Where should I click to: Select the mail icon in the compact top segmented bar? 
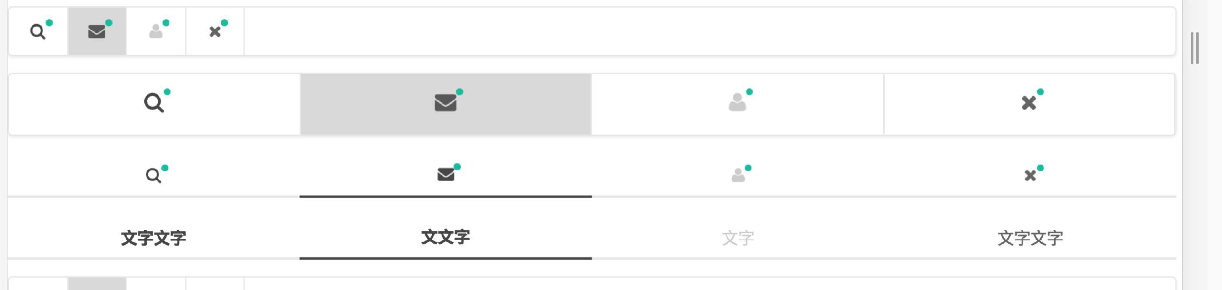click(x=97, y=31)
